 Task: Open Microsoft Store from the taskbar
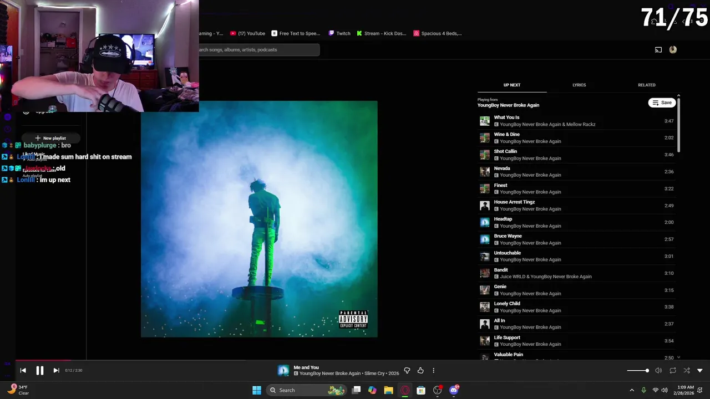[x=421, y=390]
